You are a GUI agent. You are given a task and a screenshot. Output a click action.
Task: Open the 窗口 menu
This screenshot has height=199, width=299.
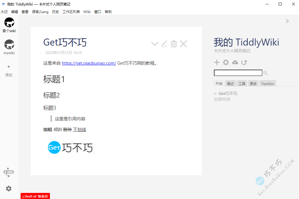[x=98, y=12]
